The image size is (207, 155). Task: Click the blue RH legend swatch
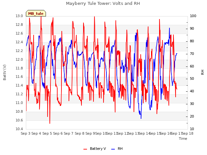[113, 149]
